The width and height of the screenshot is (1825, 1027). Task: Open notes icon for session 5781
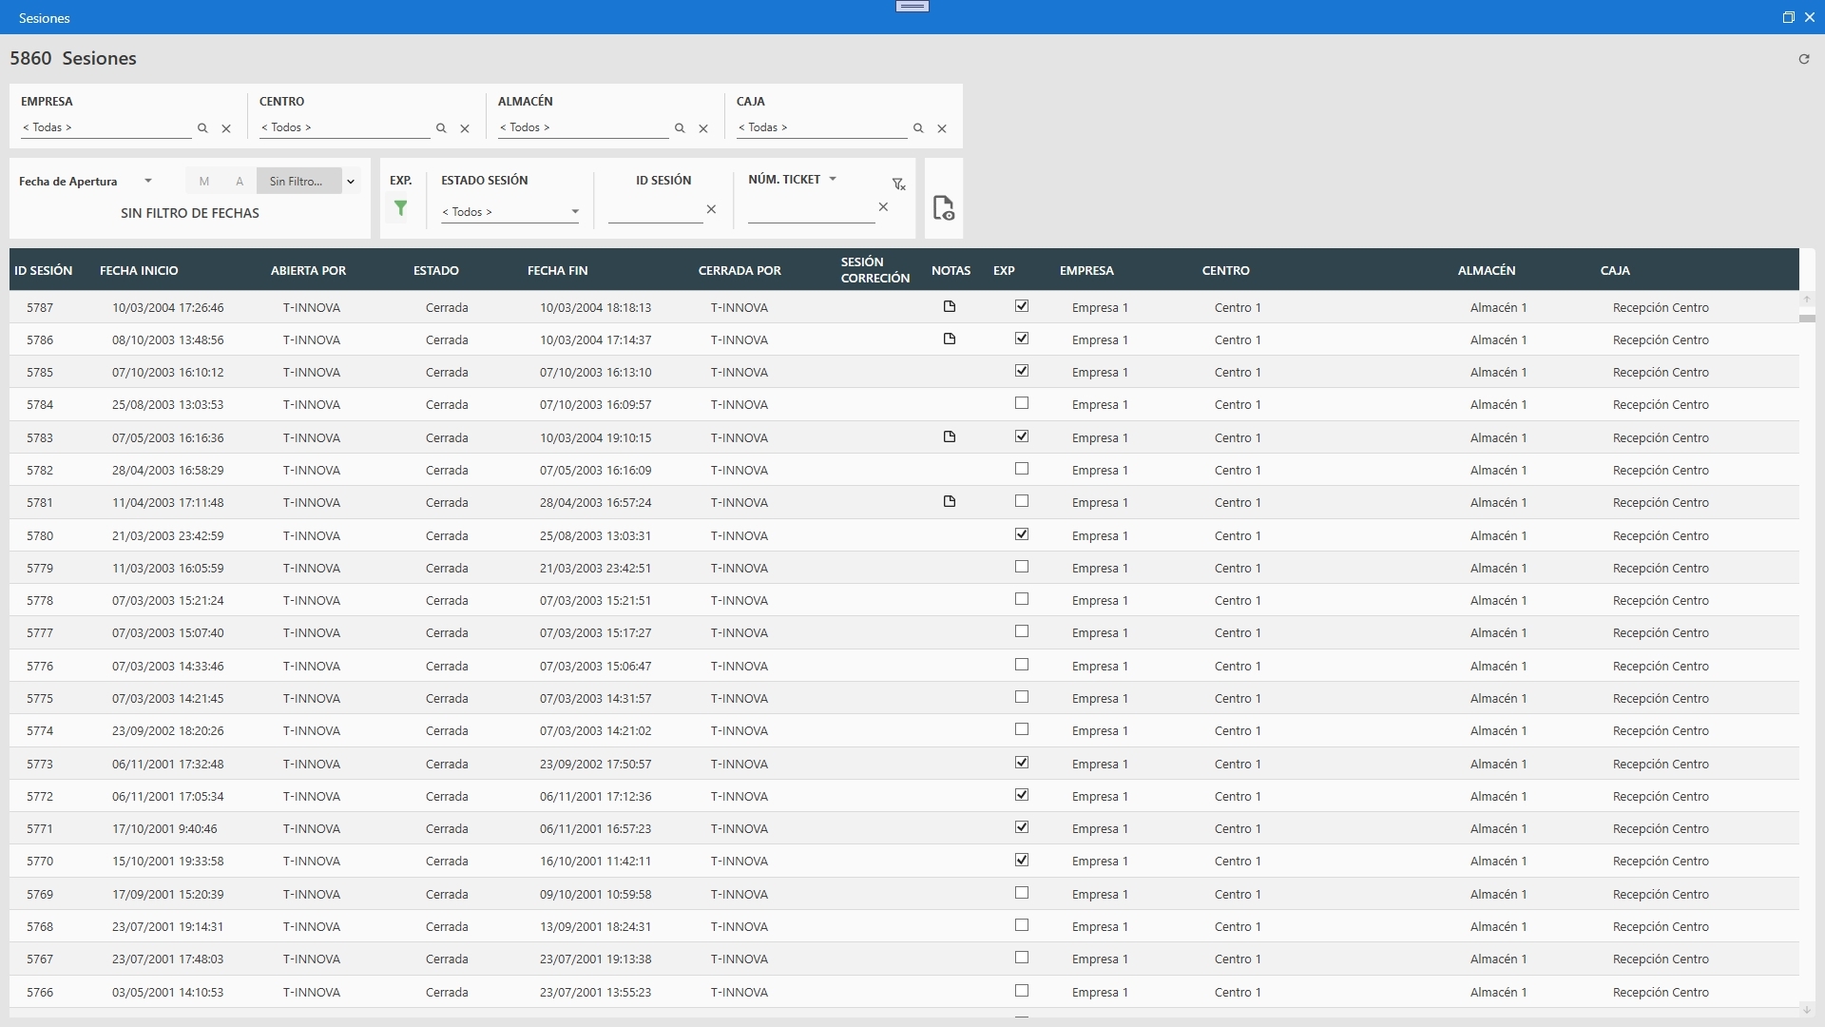click(949, 502)
